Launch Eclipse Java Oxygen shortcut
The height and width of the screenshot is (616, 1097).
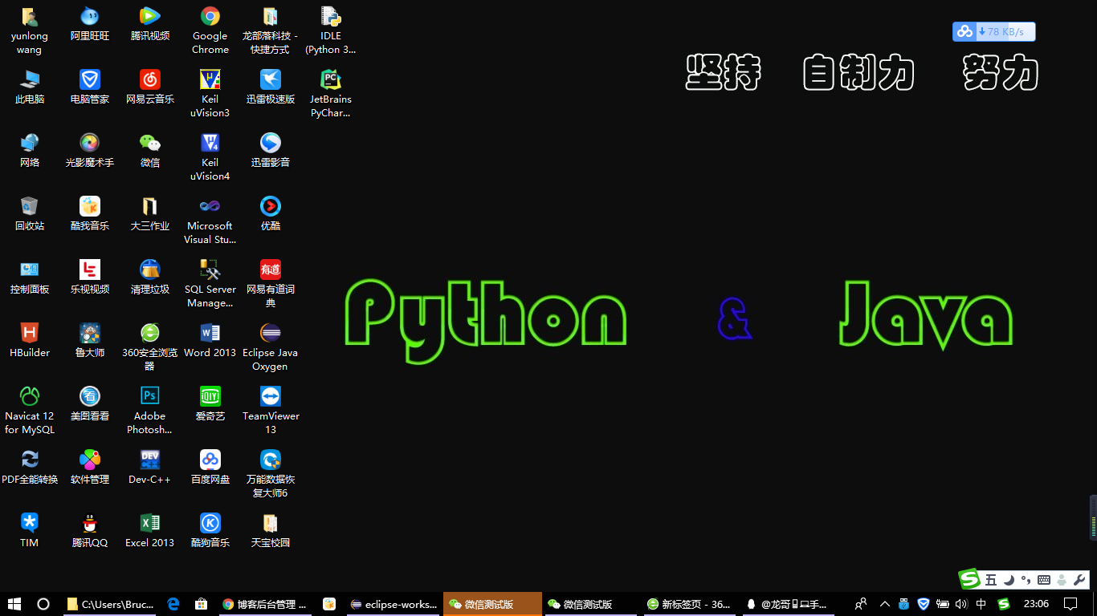[x=271, y=347]
